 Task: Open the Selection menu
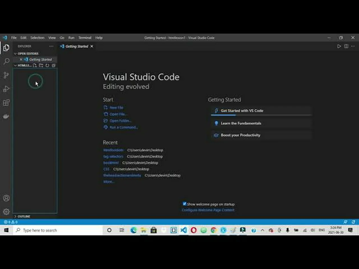tap(37, 38)
